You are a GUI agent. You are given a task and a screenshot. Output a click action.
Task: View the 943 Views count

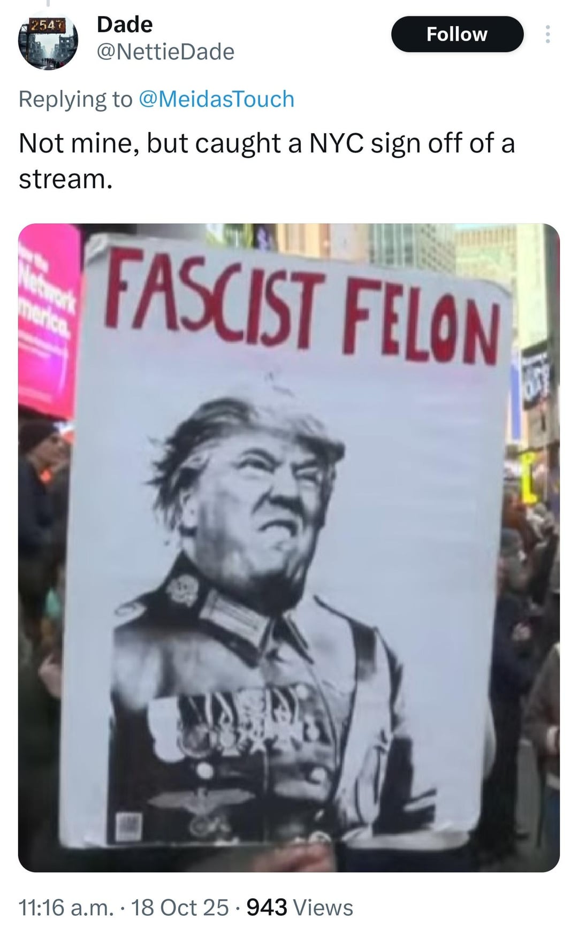pyautogui.click(x=300, y=908)
